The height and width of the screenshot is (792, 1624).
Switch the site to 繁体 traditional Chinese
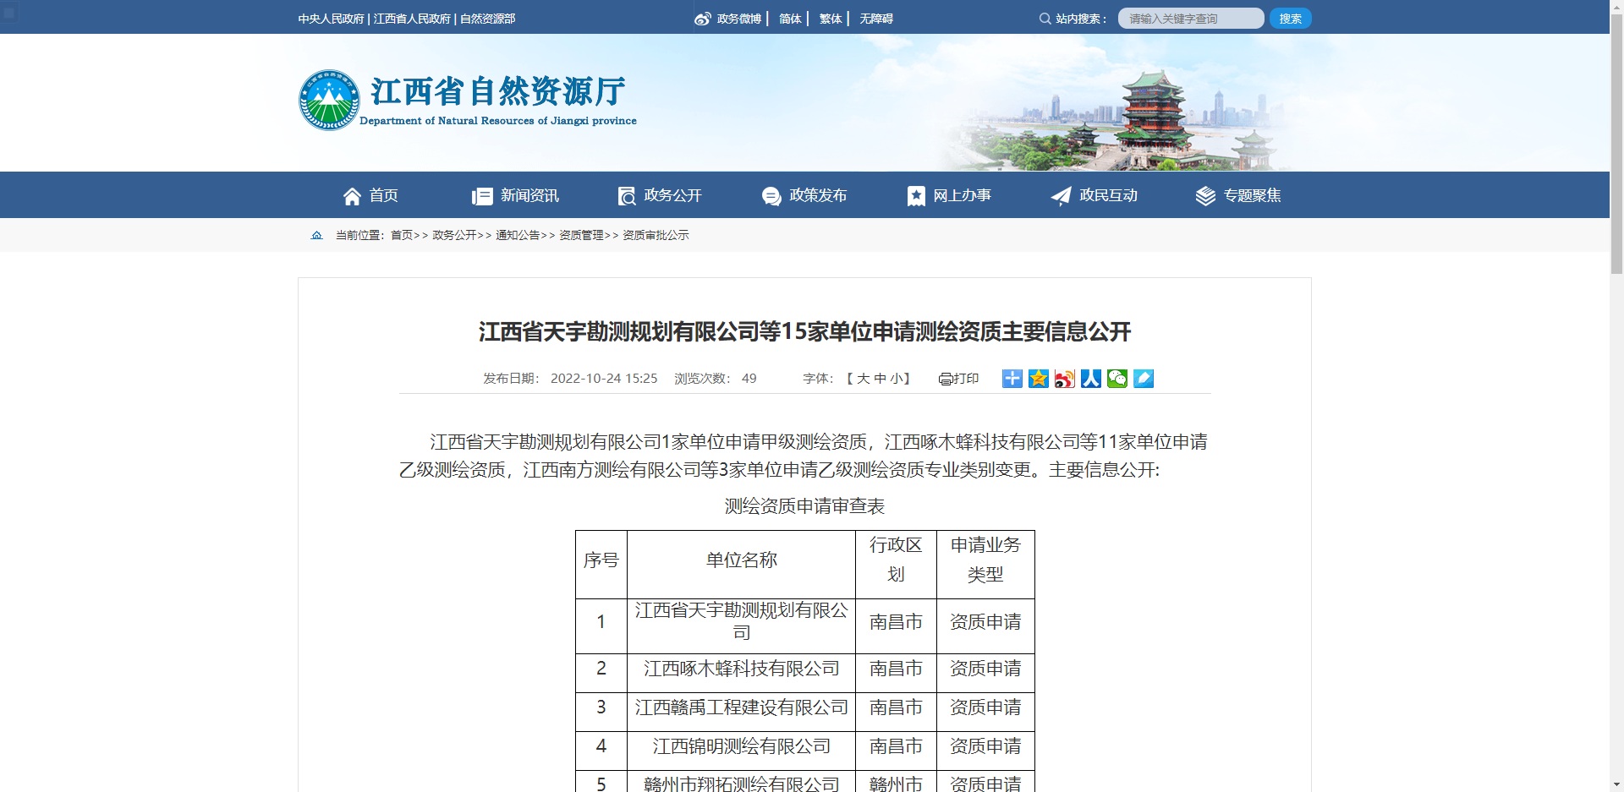click(x=830, y=18)
